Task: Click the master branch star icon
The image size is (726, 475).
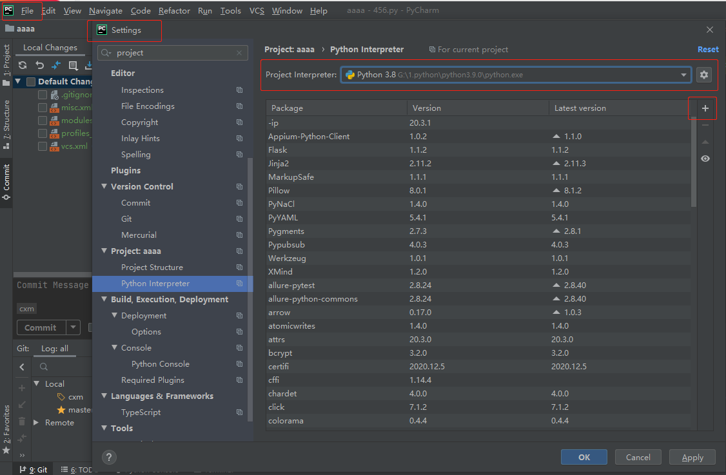Action: tap(61, 410)
